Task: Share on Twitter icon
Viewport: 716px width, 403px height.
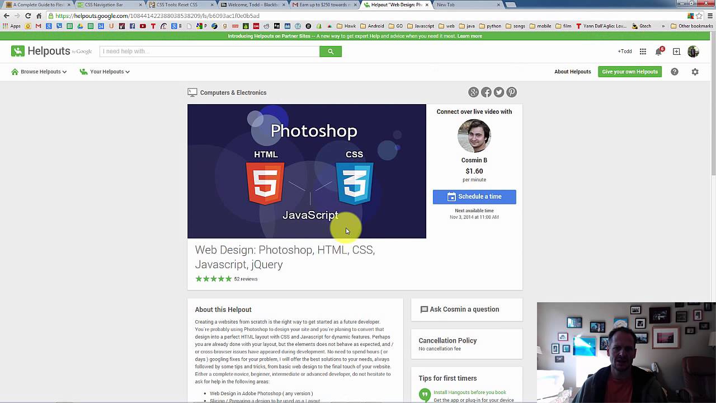Action: point(499,92)
